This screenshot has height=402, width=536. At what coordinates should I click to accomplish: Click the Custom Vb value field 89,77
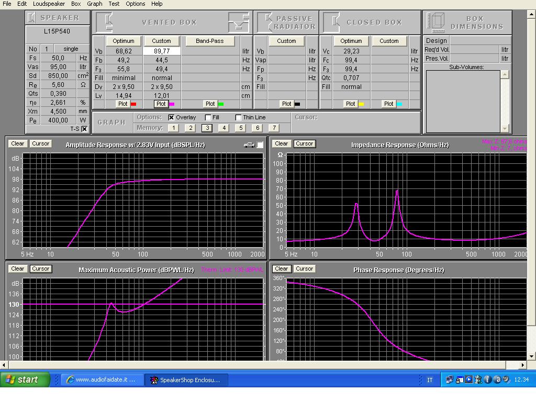[162, 51]
